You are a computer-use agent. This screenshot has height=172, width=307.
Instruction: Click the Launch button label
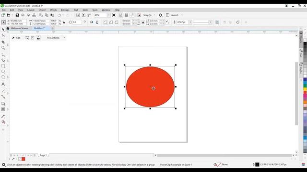click(x=174, y=15)
